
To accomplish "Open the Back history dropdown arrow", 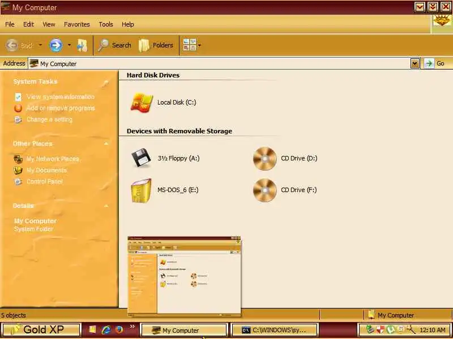I will [x=40, y=45].
